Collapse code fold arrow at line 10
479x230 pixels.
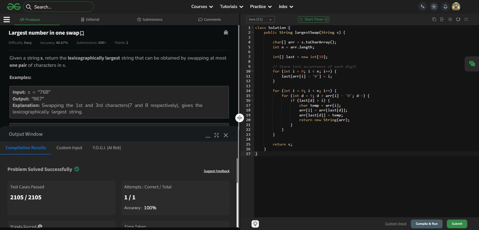252,71
